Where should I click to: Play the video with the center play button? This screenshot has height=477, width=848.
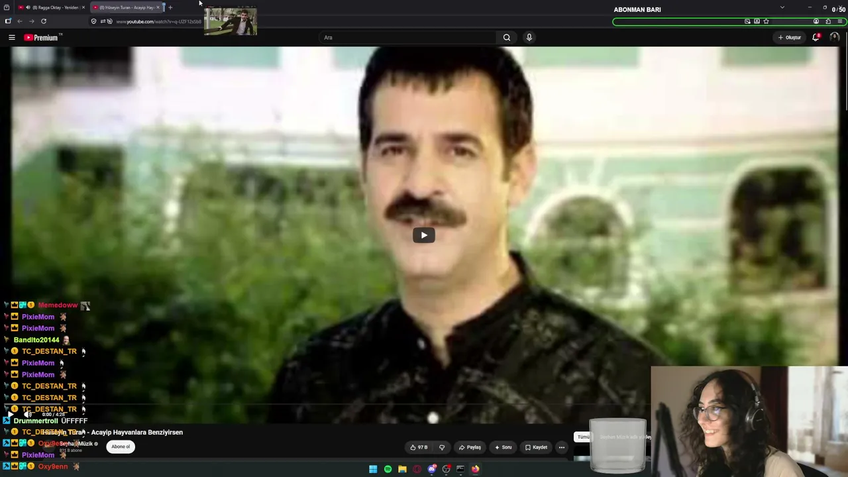[x=424, y=235]
